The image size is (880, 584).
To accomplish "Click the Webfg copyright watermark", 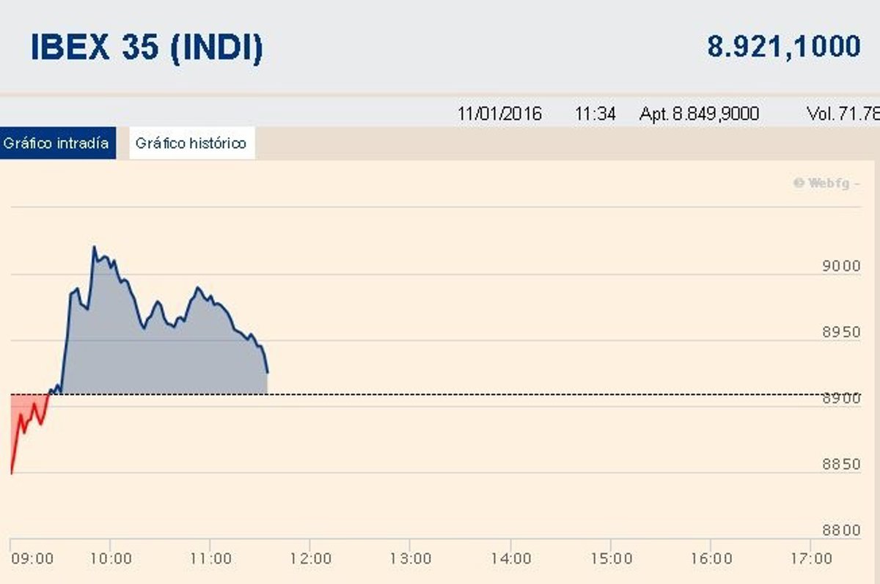I will [825, 183].
